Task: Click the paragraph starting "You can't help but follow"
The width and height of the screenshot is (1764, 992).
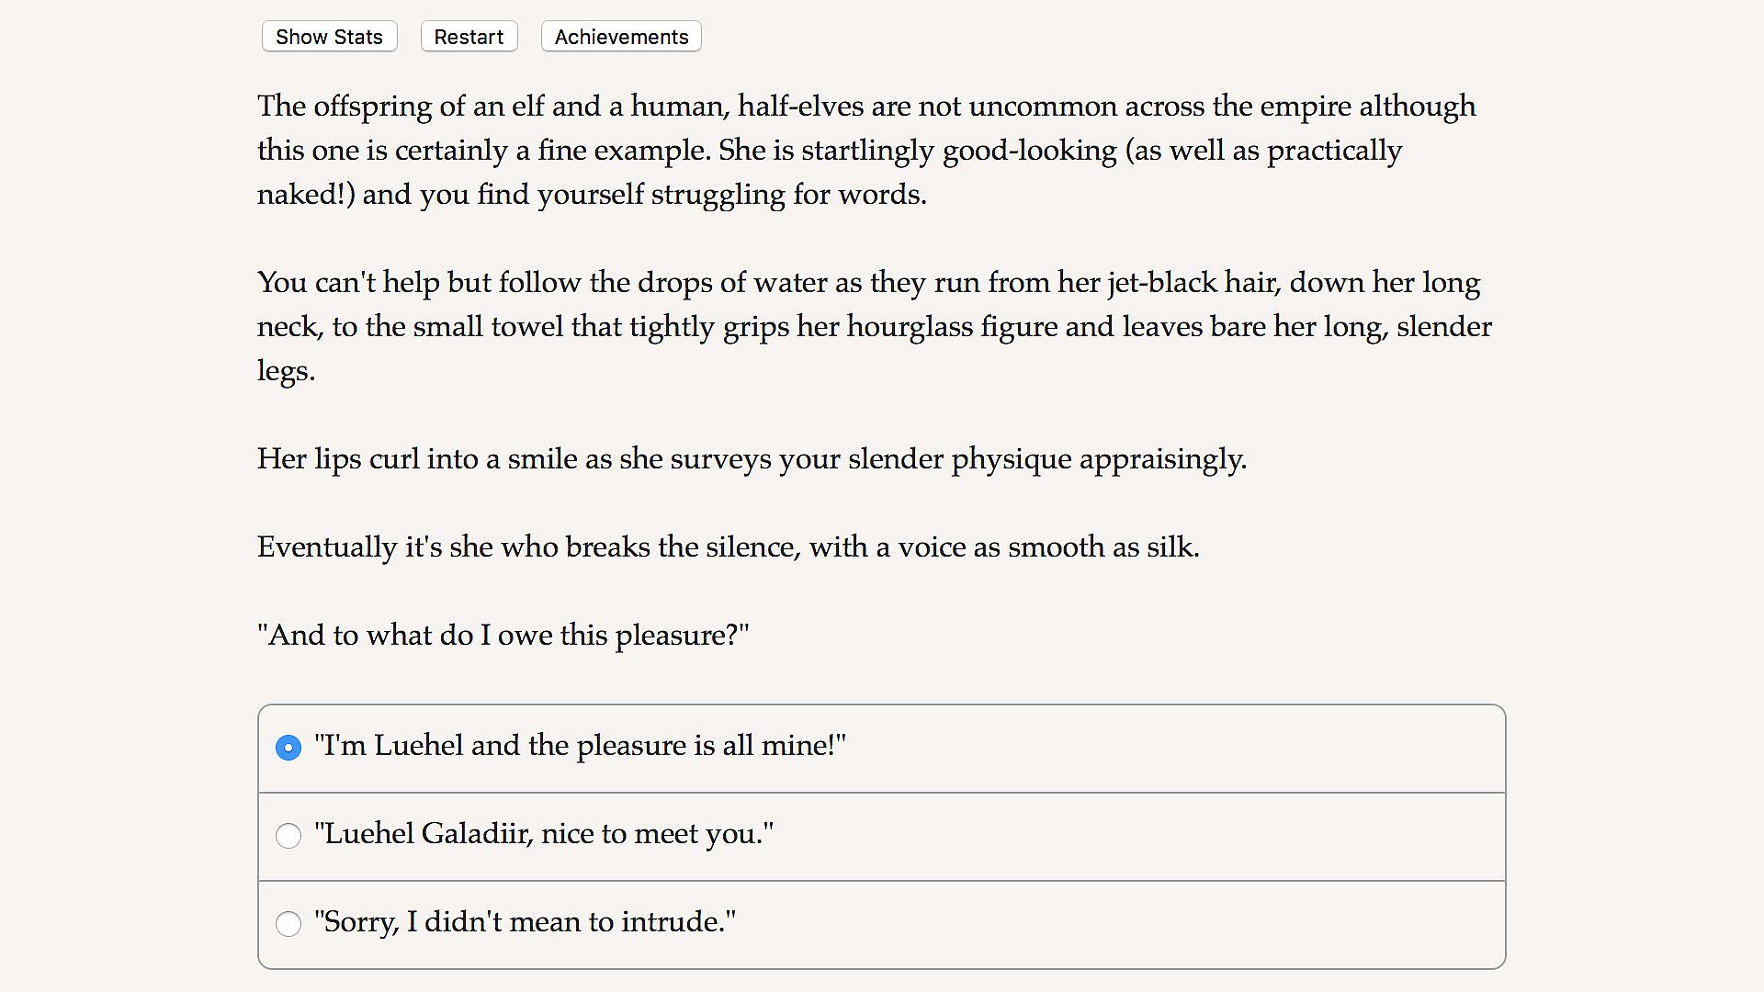Action: 874,326
